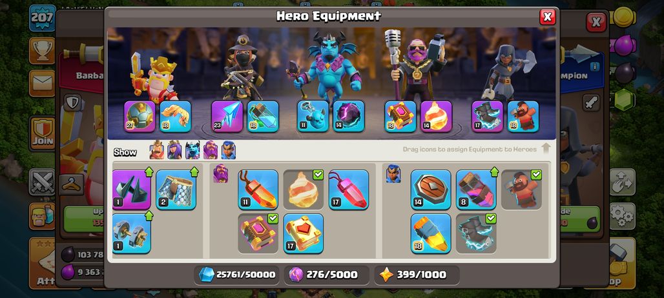The width and height of the screenshot is (664, 298).
Task: Select the level 23 arrow equipment on Archer Queen
Action: click(227, 116)
